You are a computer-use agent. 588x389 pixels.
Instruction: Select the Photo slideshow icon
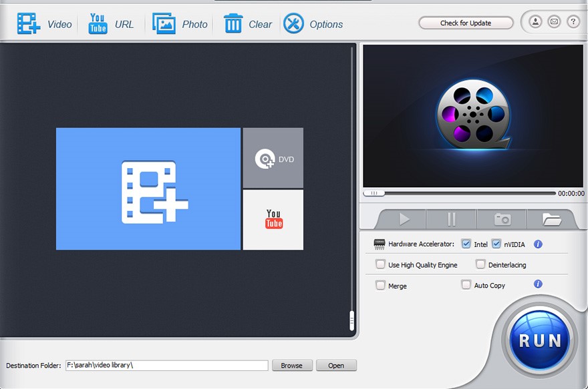(x=164, y=22)
